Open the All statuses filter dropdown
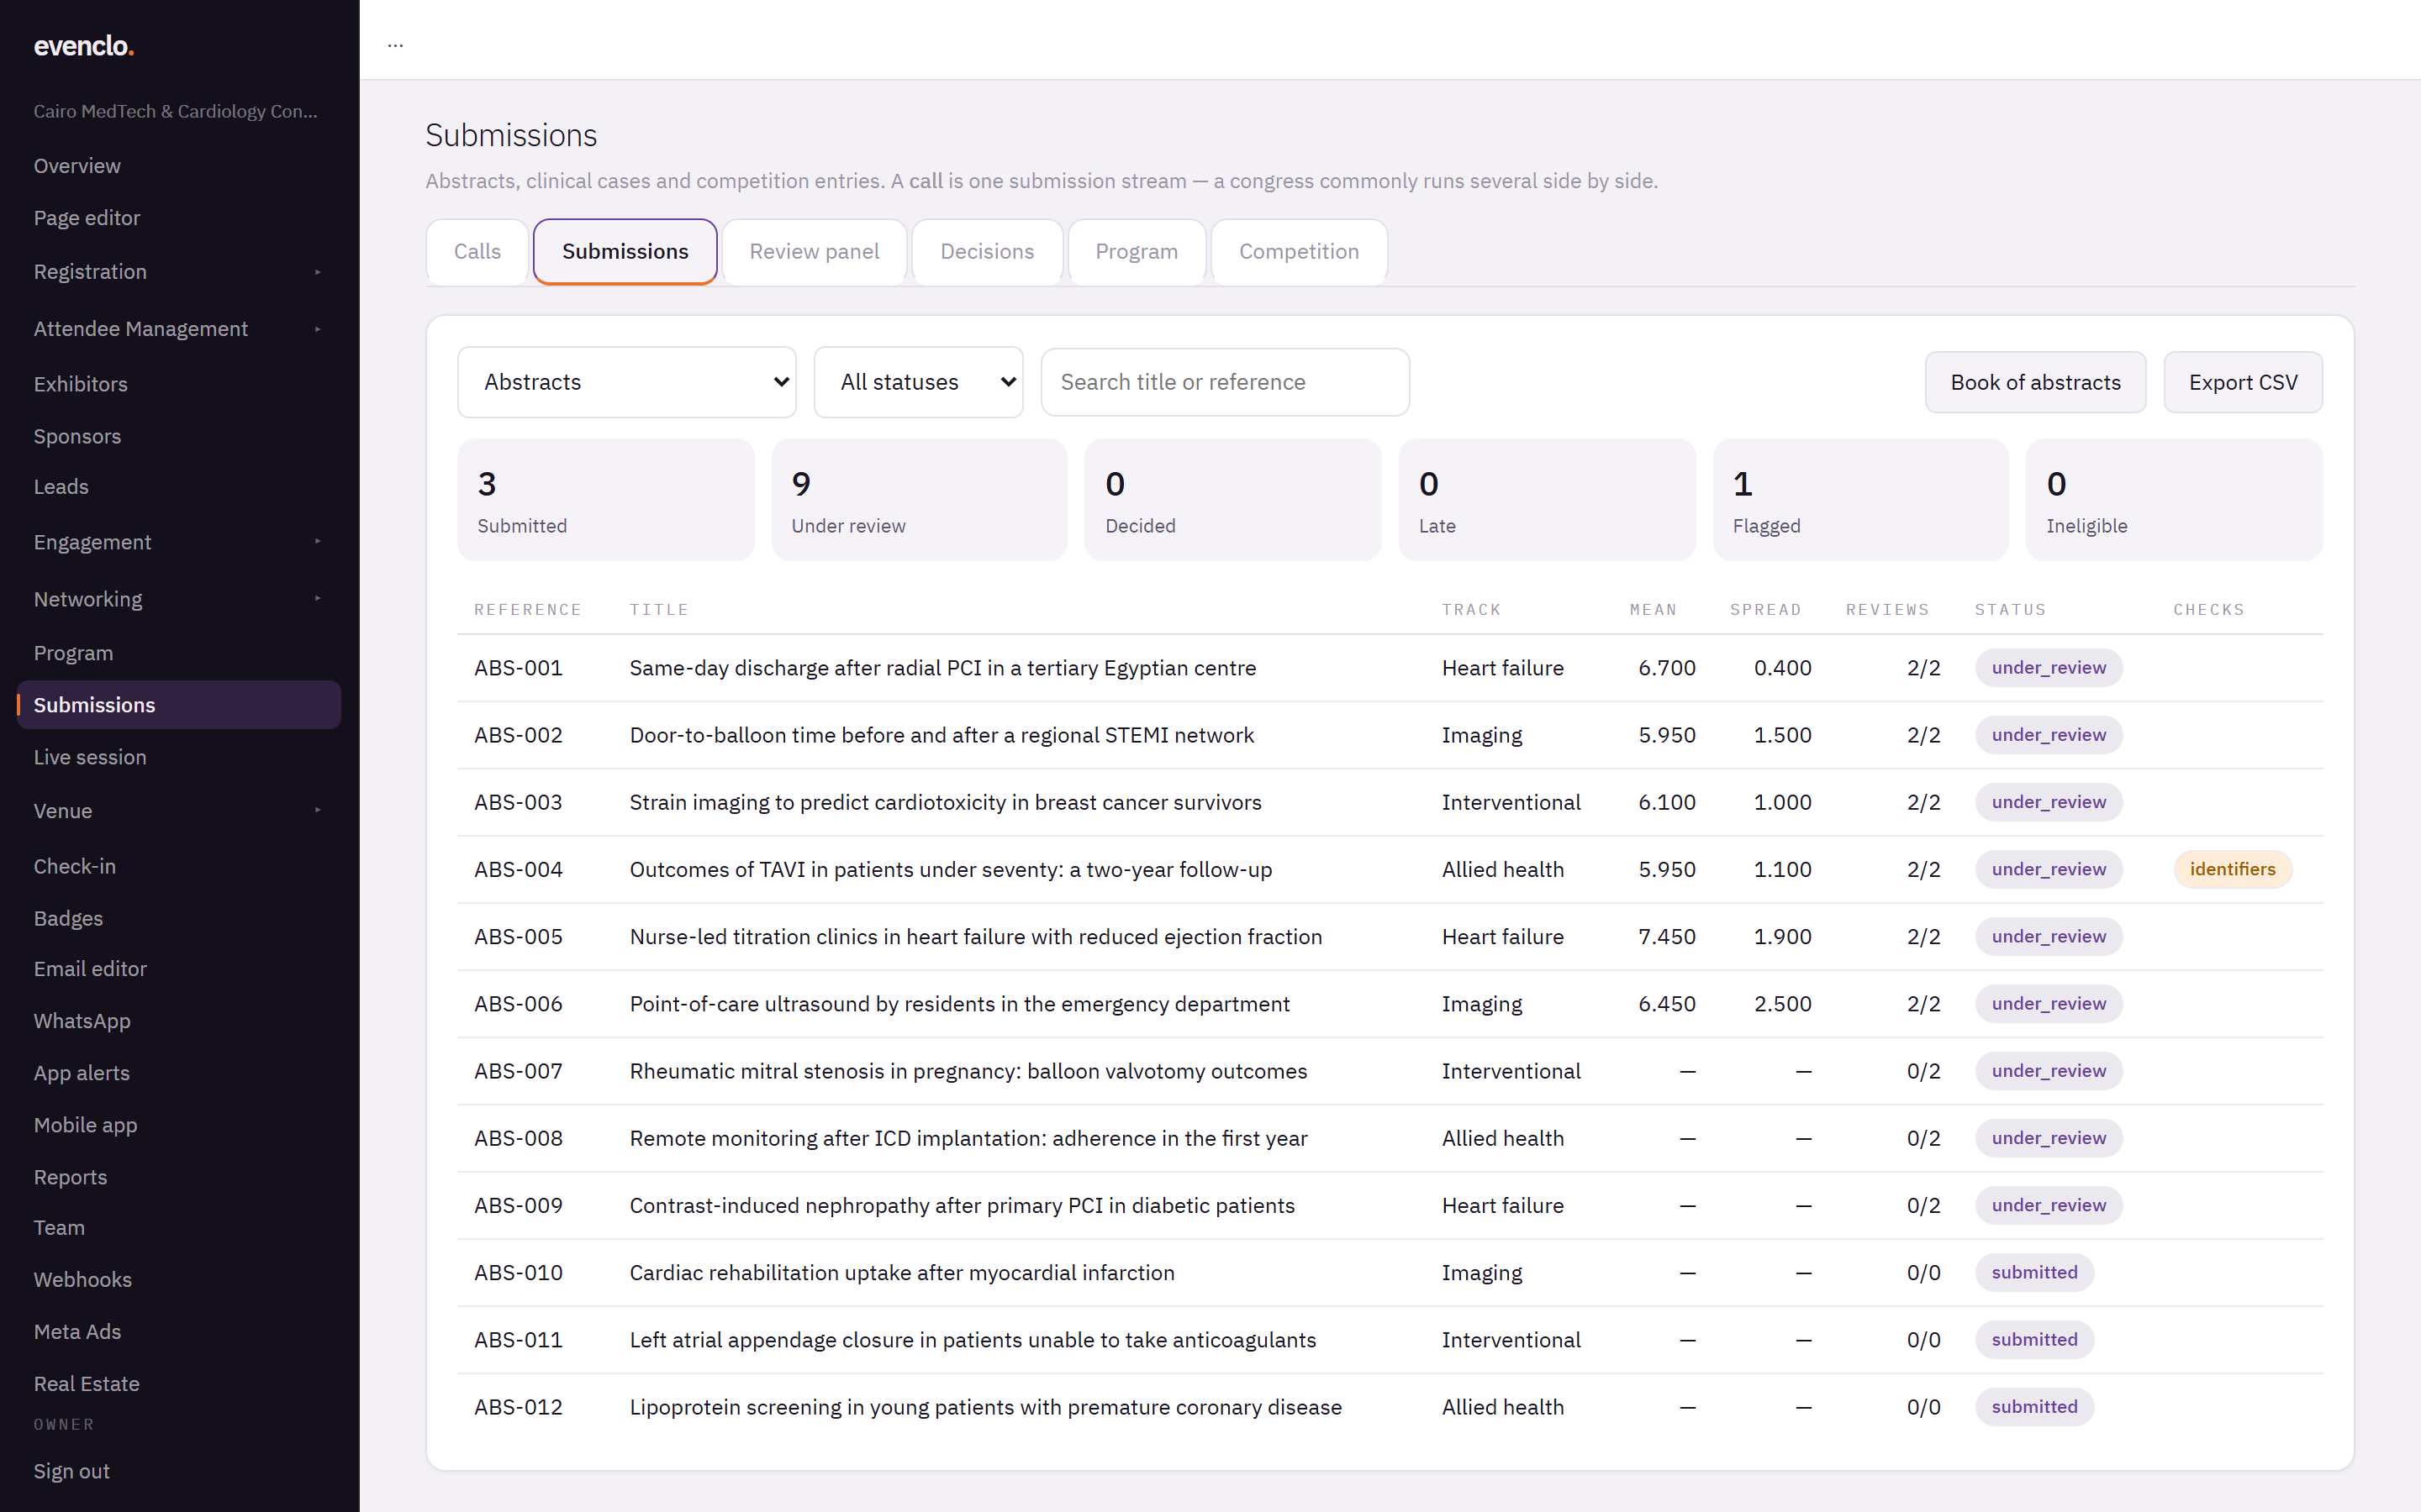This screenshot has height=1512, width=2421. click(917, 382)
